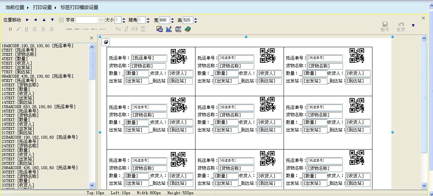The image size is (433, 196).
Task: Click the 宽 width field showing 800
Action: (x=164, y=20)
